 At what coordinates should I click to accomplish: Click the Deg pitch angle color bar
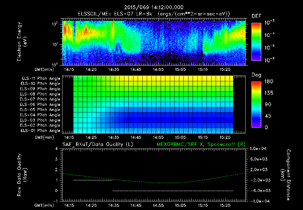coord(256,104)
